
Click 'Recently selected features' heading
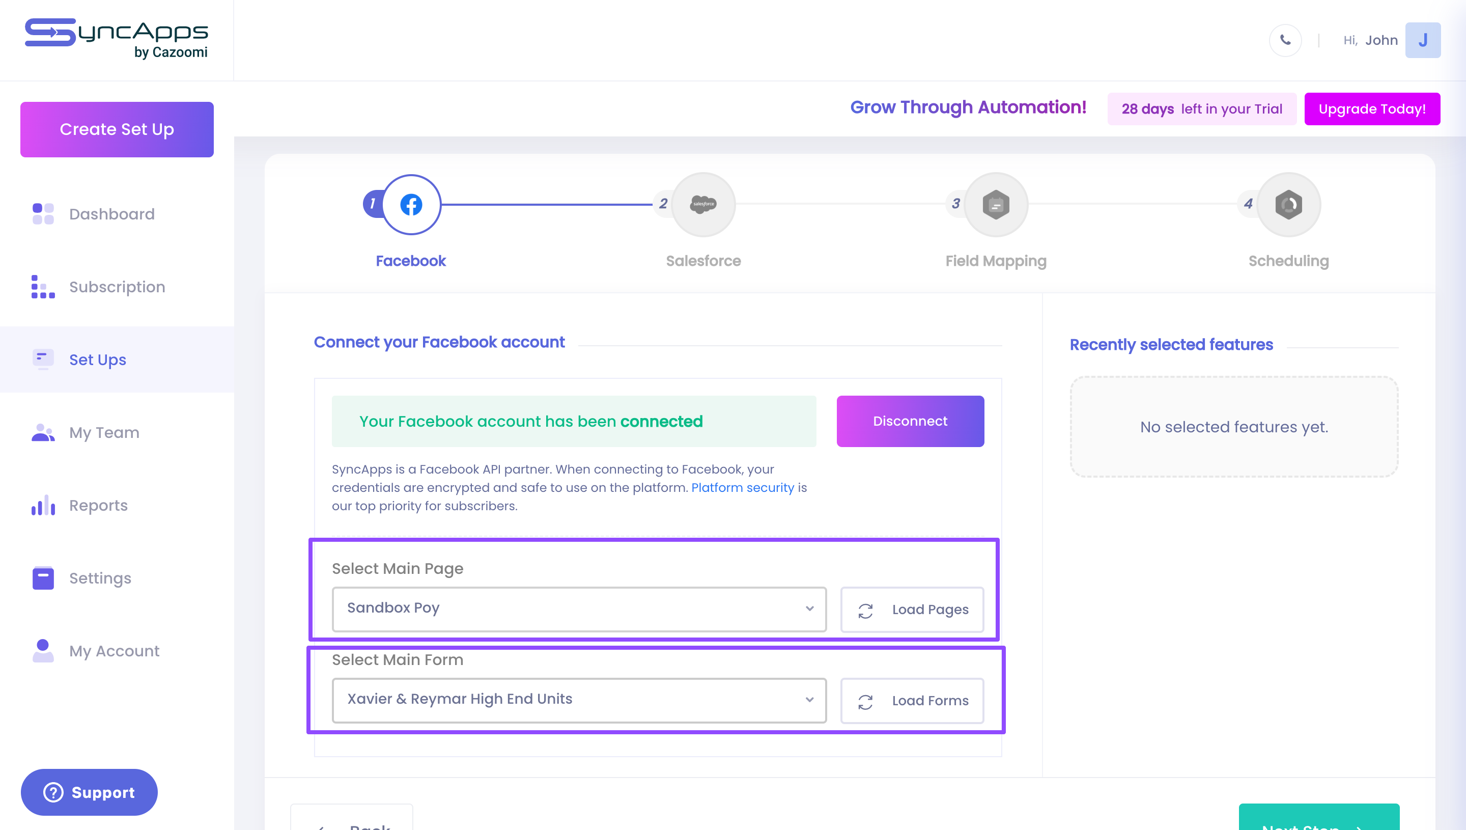[1171, 344]
